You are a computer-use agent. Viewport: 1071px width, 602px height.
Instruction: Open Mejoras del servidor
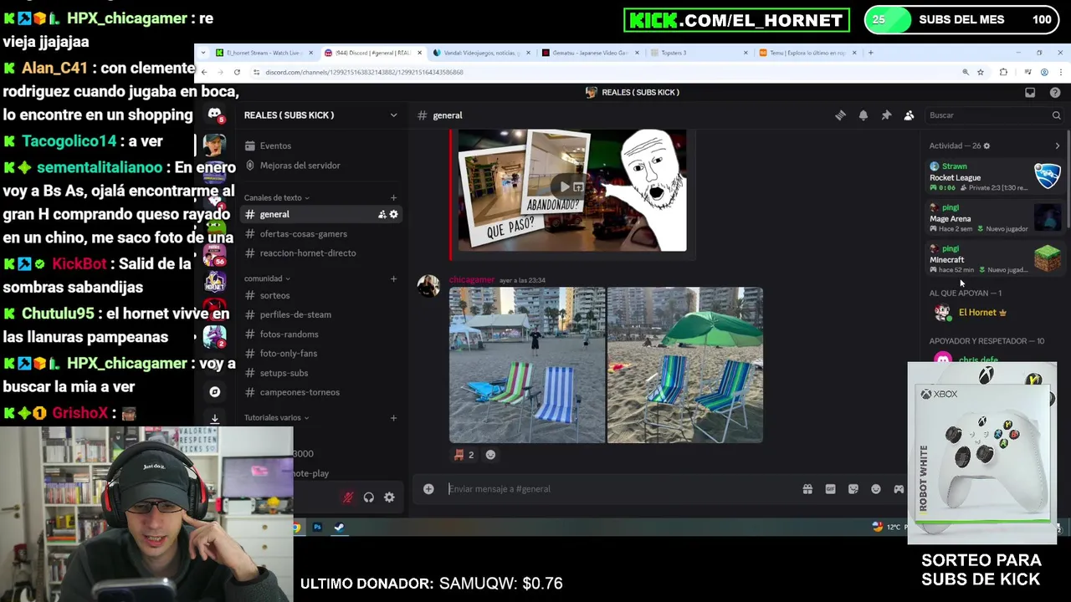(x=320, y=166)
